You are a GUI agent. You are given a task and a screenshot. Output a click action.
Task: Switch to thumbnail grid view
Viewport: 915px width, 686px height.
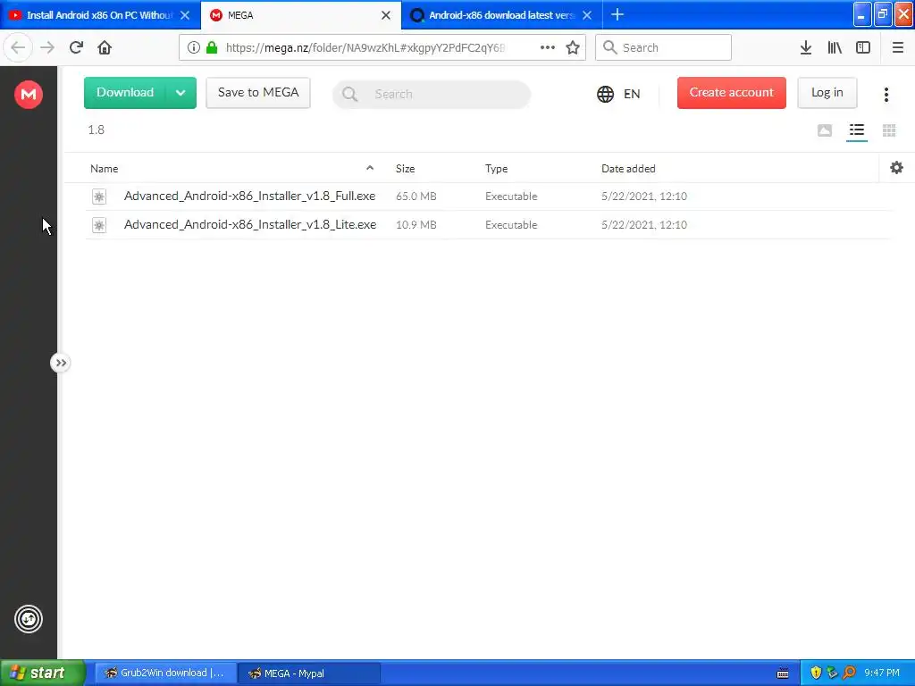tap(889, 130)
